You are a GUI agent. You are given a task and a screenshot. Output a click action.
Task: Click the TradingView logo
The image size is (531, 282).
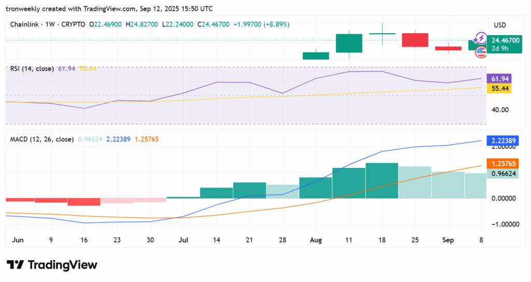[52, 265]
